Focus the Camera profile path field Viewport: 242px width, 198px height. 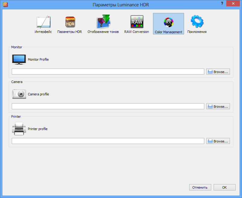coord(108,106)
